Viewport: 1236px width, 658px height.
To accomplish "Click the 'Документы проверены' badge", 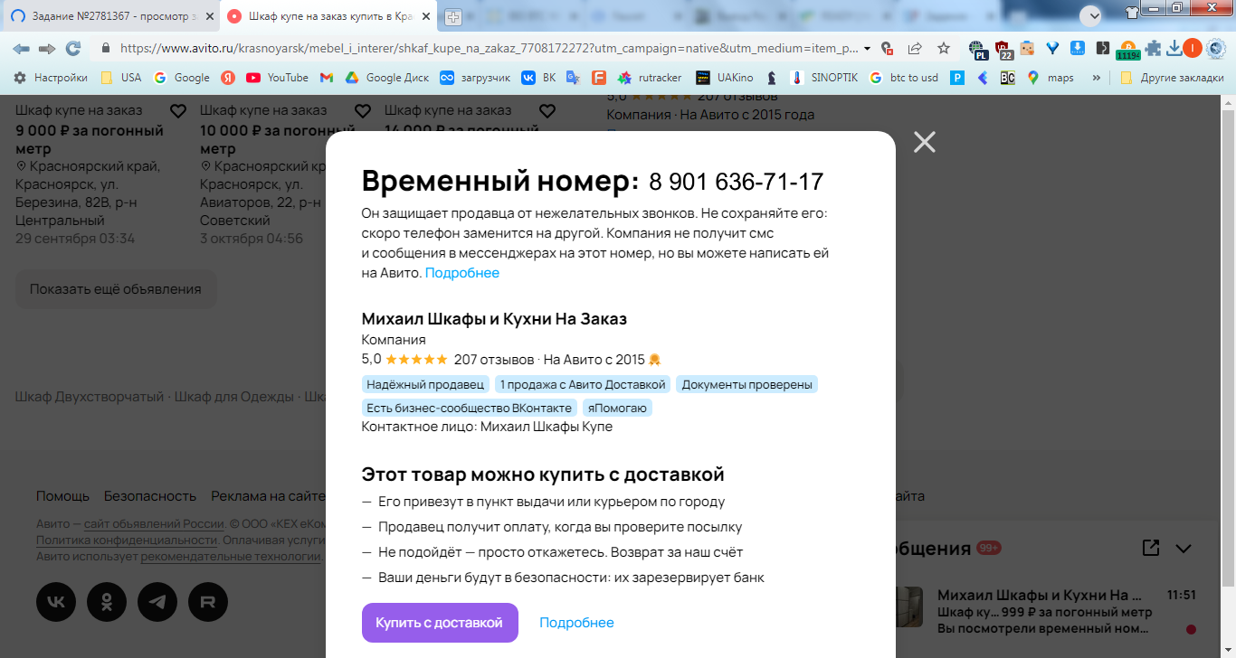I will [x=746, y=384].
